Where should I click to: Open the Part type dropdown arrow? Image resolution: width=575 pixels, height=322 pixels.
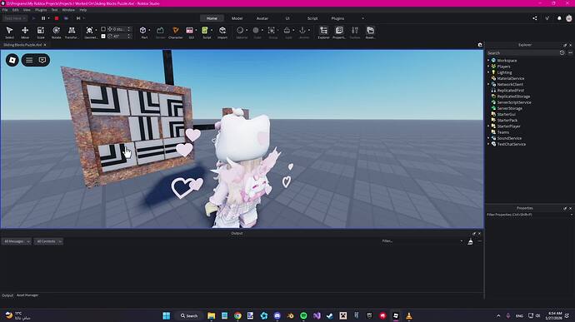click(149, 31)
